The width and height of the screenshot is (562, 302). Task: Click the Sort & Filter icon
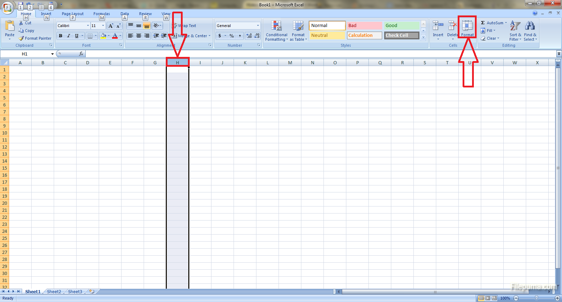515,26
